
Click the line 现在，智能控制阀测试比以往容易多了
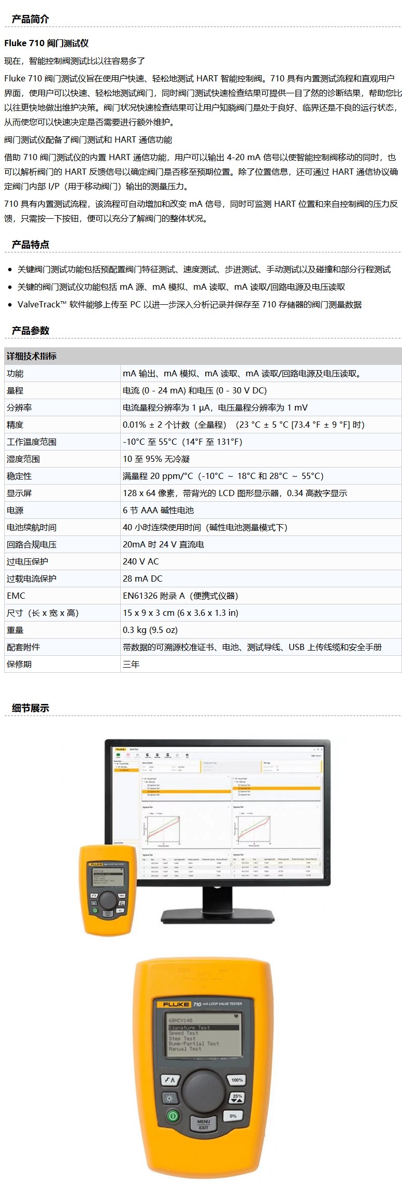[x=75, y=61]
